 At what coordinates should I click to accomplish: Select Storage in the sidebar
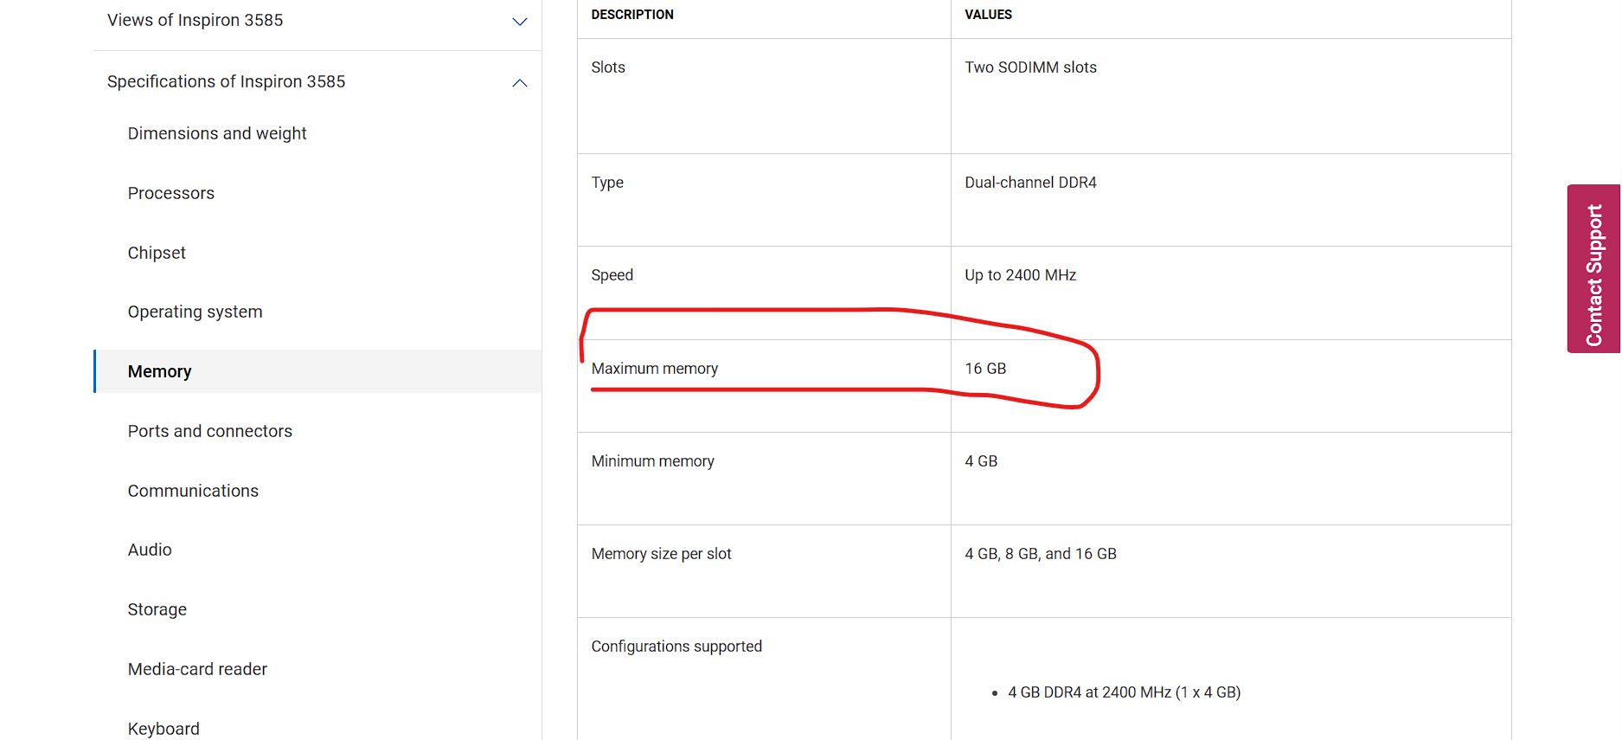tap(157, 609)
